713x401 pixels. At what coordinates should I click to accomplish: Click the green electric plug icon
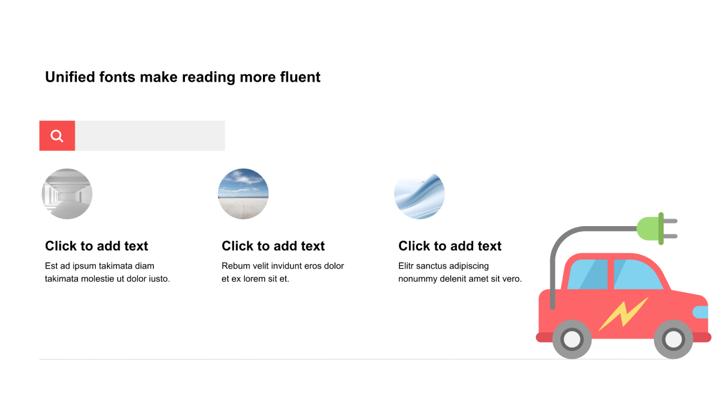(x=657, y=228)
